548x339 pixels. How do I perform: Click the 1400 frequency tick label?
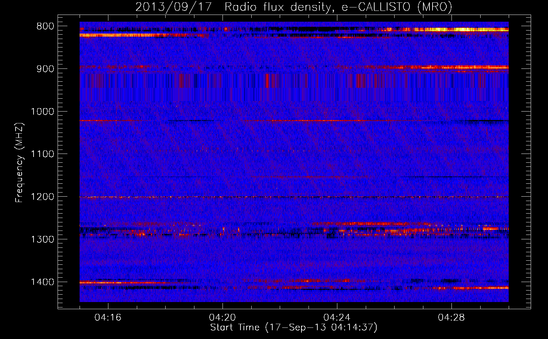(42, 282)
